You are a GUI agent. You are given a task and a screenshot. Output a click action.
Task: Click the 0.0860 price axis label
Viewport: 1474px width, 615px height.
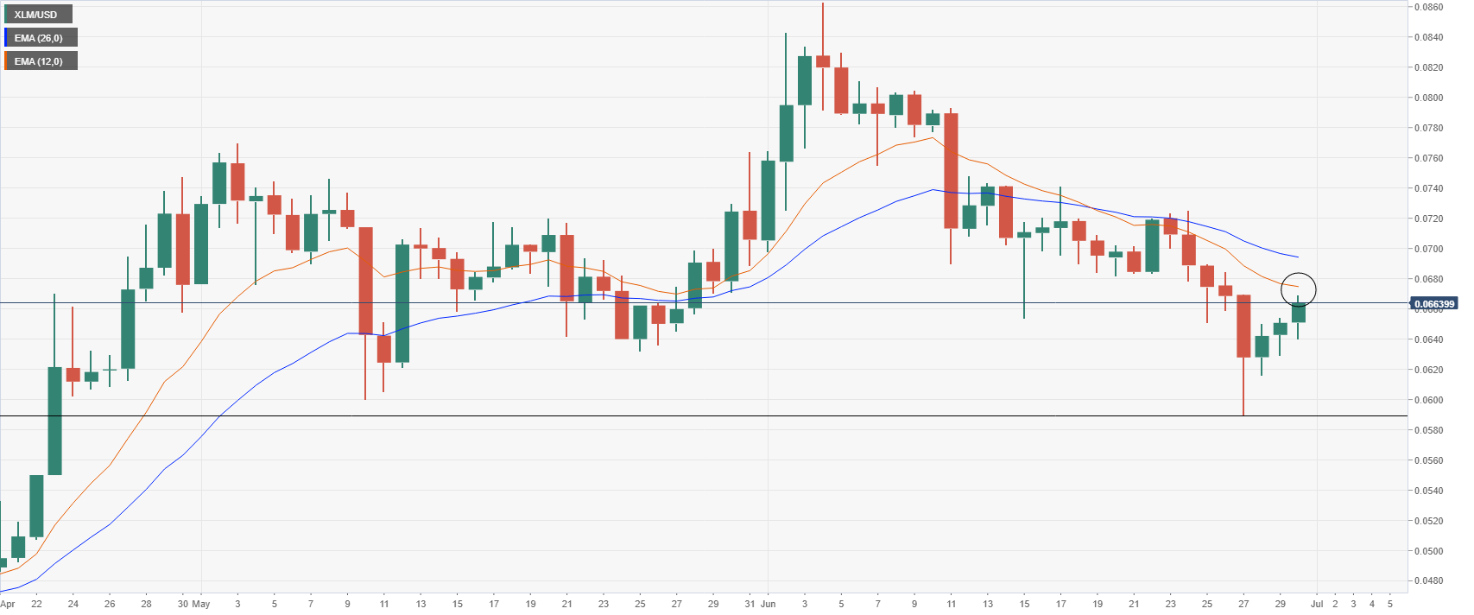(1427, 7)
